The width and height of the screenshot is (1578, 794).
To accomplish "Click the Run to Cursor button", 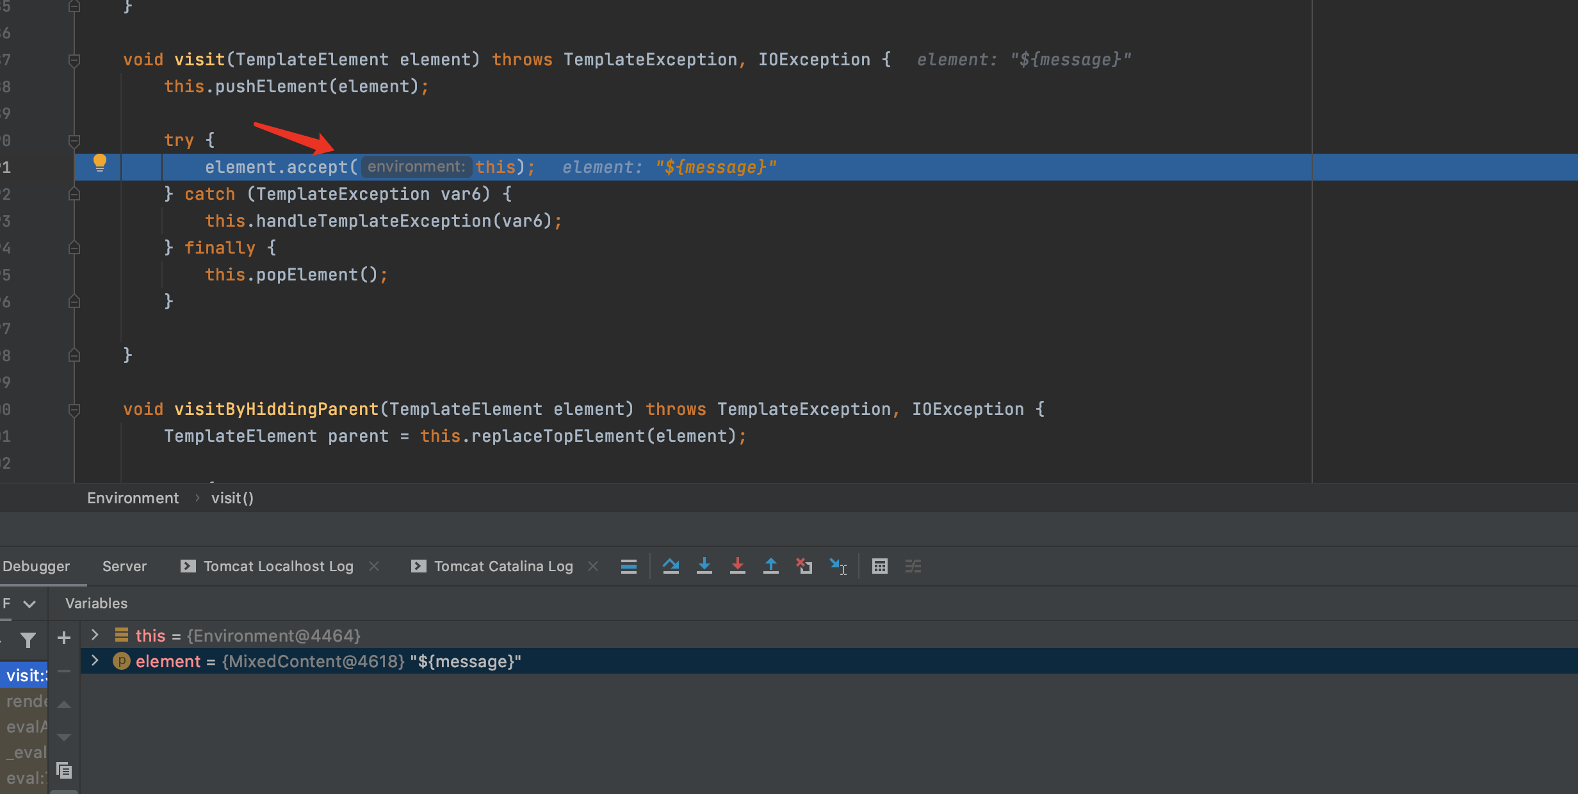I will 838,566.
